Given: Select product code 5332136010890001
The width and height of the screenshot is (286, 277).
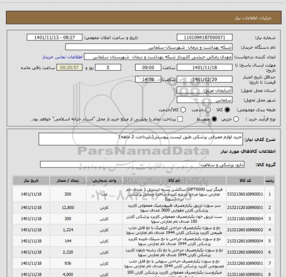Looking at the screenshot, I should coord(245,194).
